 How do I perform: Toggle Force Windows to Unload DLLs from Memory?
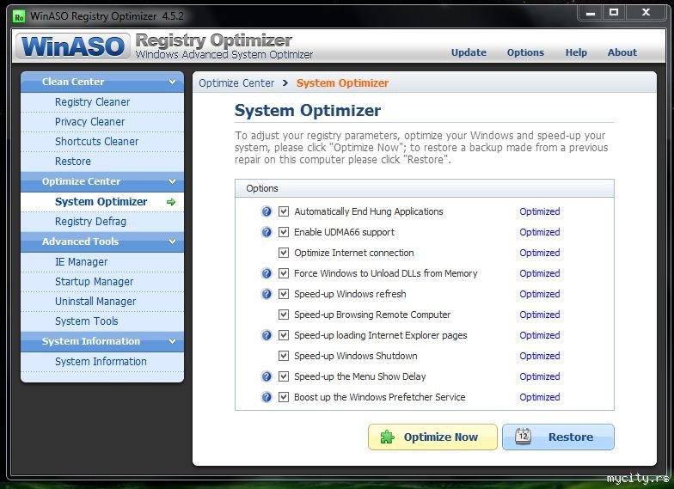pos(284,273)
